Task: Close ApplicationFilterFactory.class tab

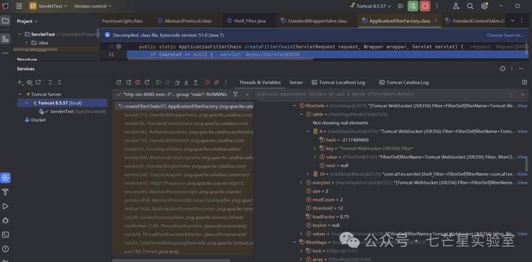Action: pyautogui.click(x=436, y=21)
